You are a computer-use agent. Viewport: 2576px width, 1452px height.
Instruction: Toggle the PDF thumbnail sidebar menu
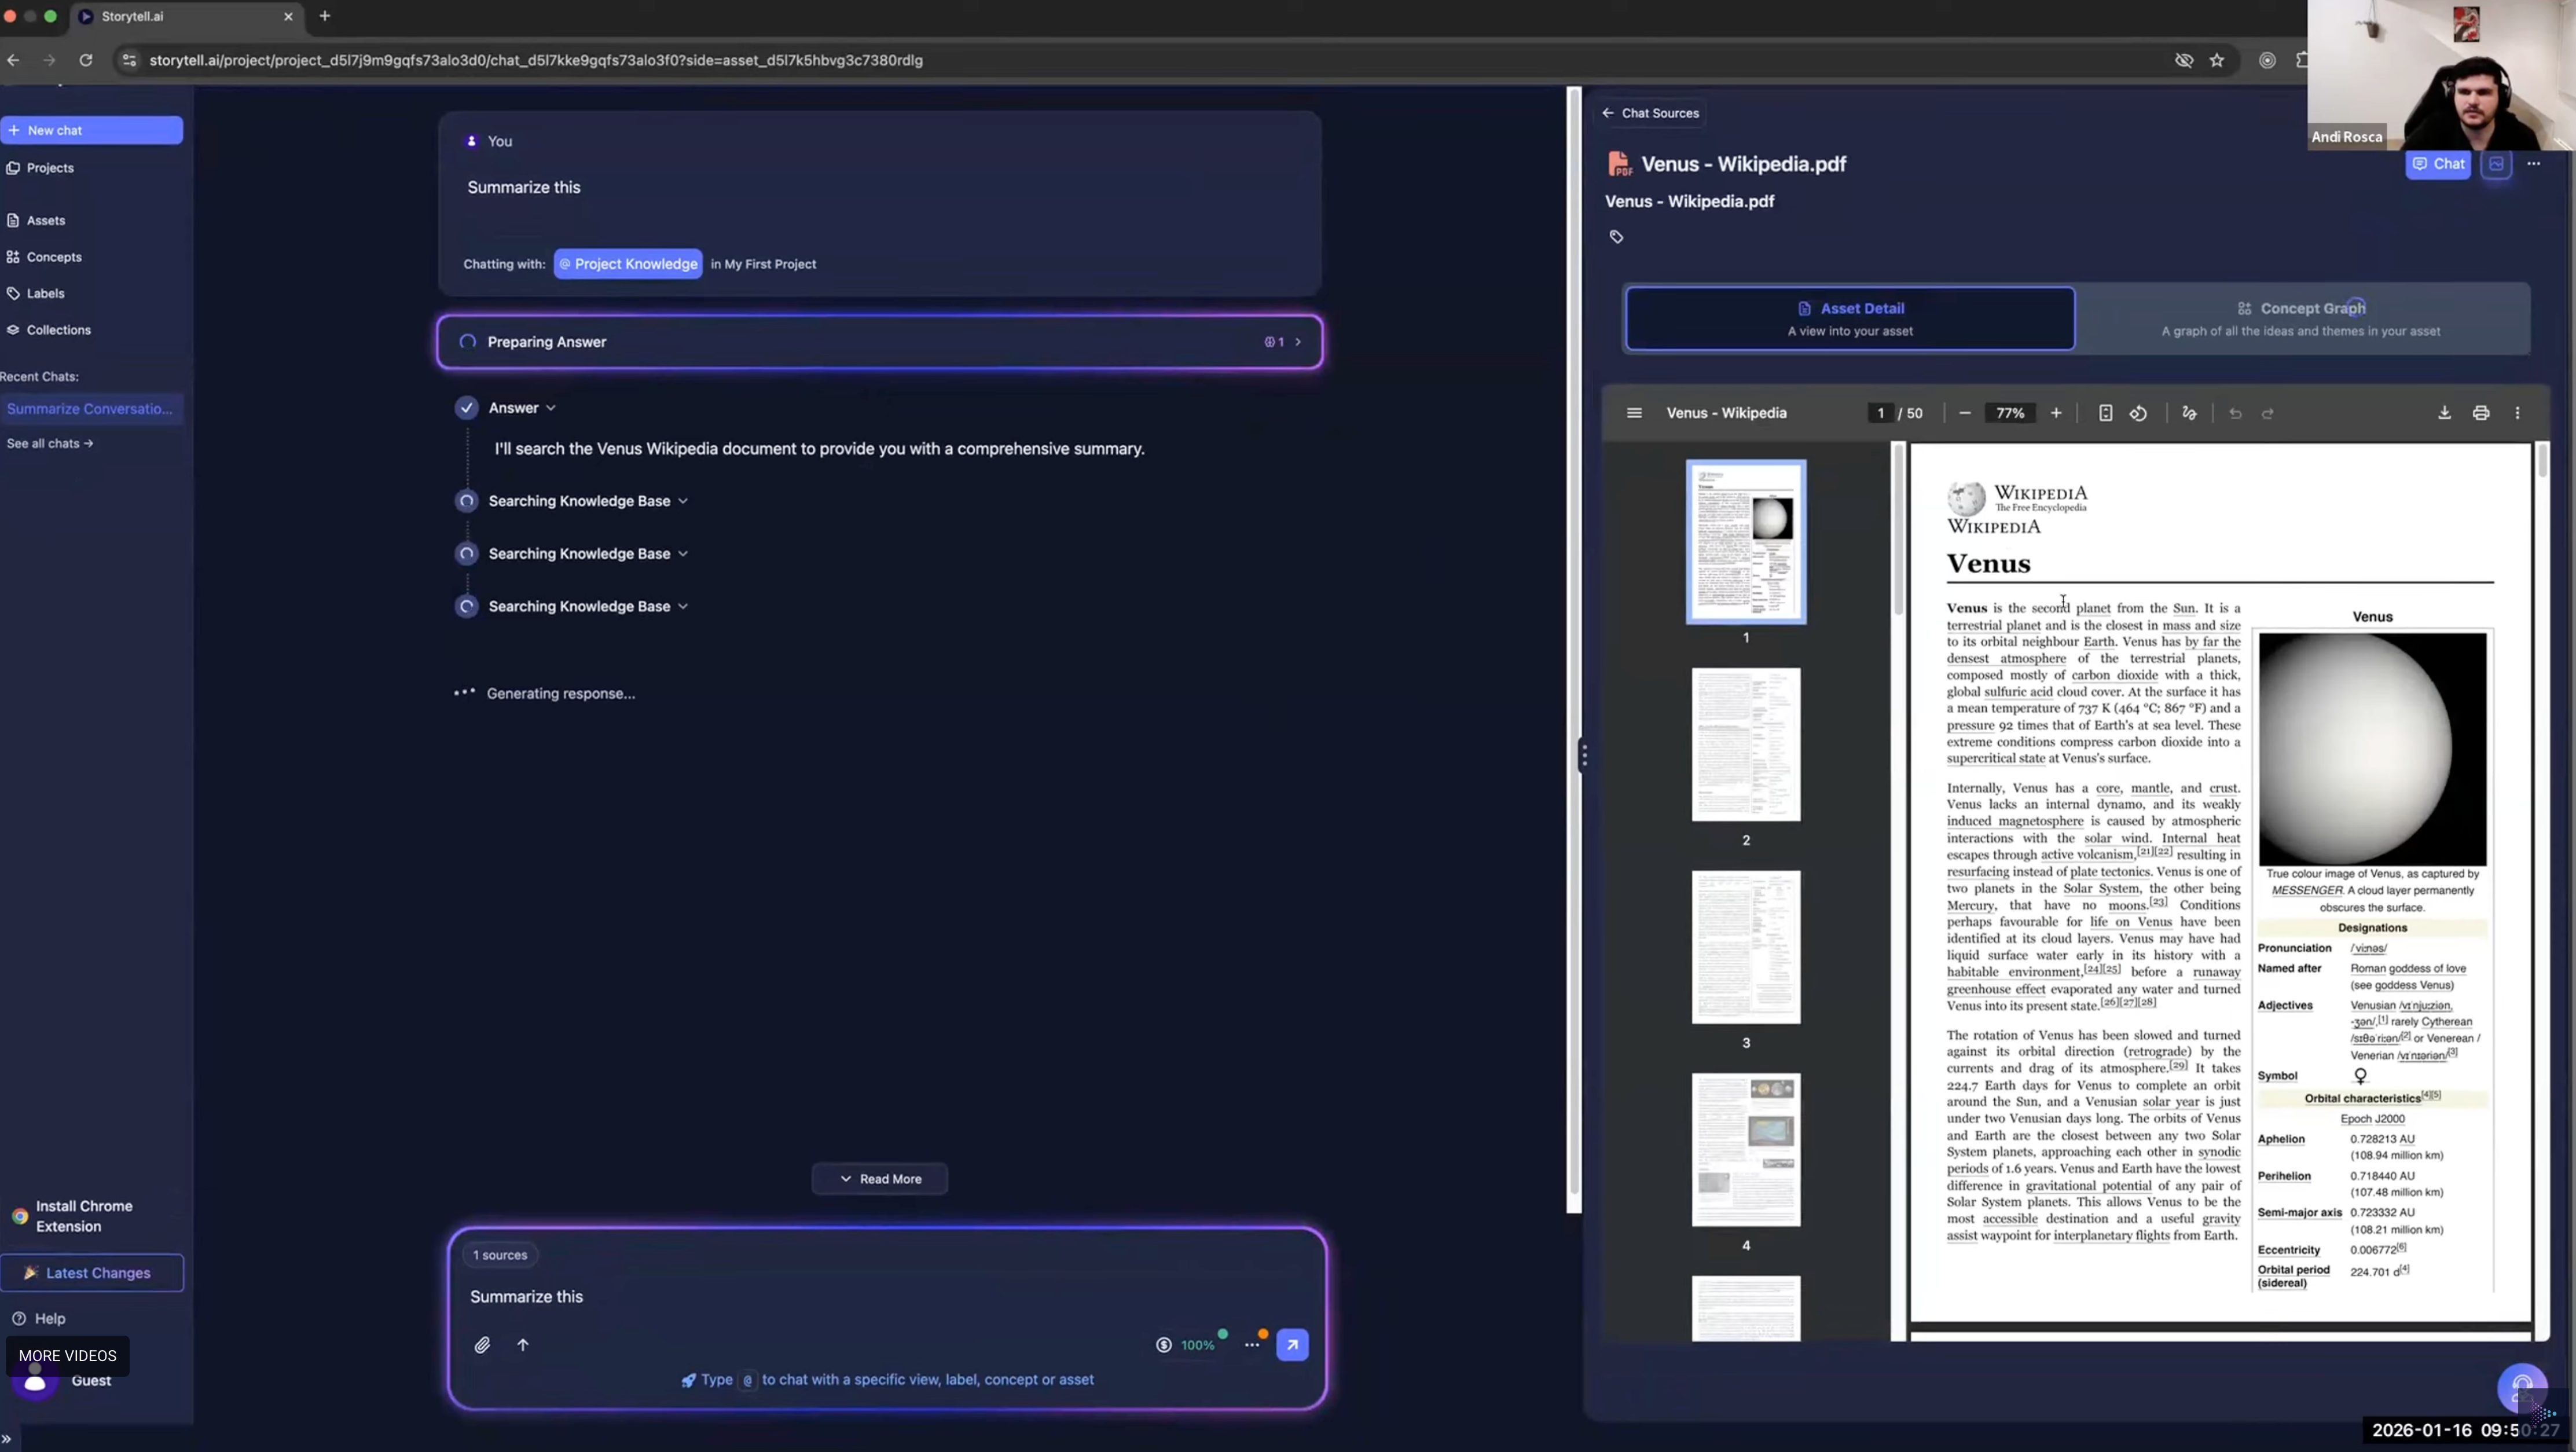tap(1634, 413)
